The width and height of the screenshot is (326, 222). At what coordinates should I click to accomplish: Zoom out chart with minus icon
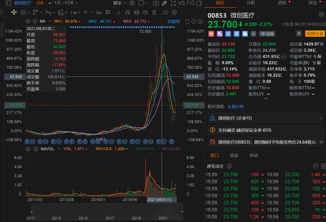[194, 21]
